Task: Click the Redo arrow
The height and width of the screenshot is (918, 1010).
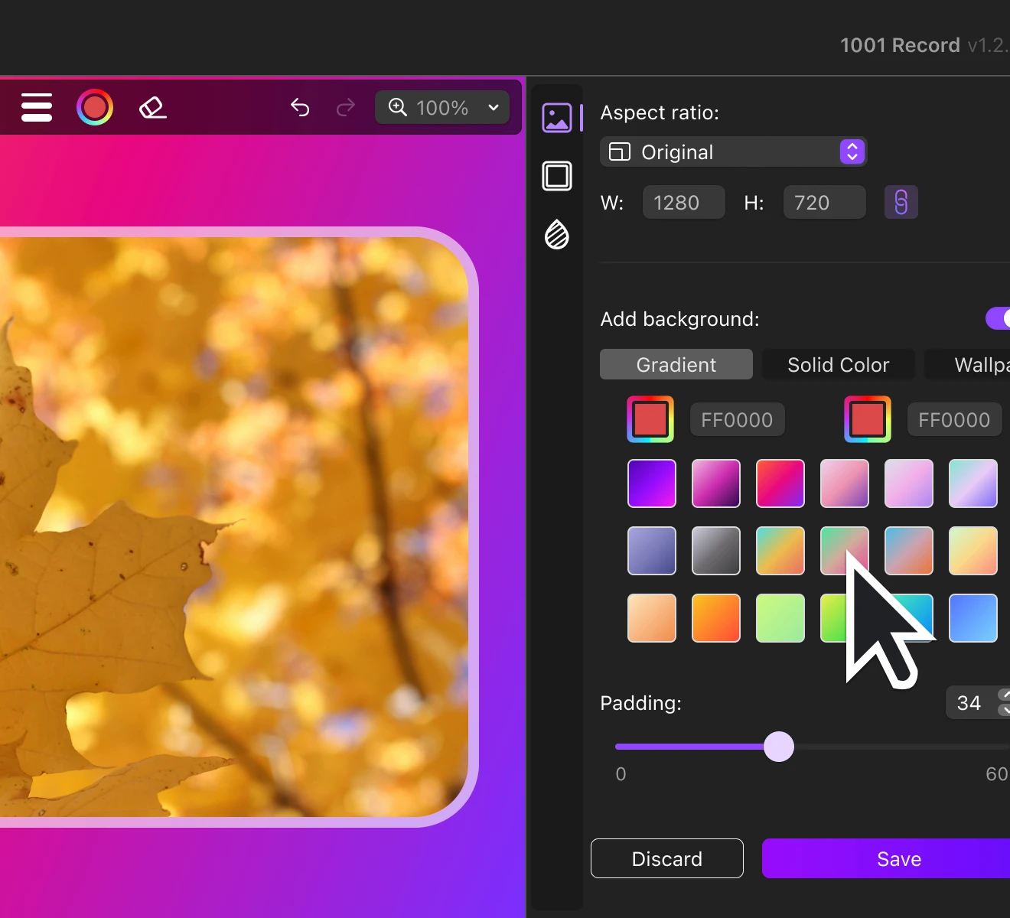Action: click(x=345, y=107)
